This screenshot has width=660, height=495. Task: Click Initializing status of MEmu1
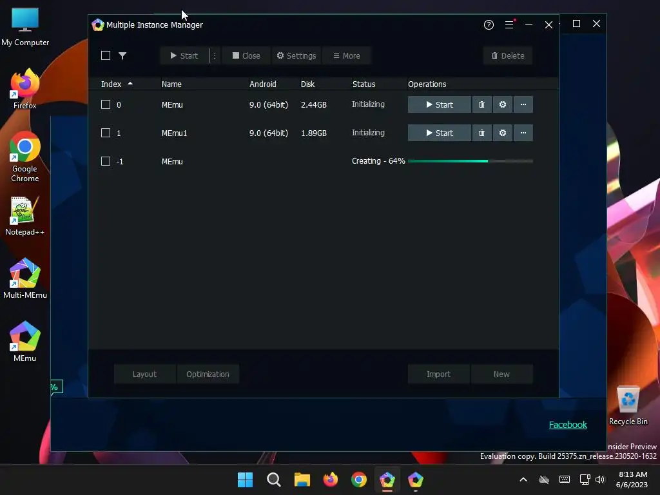(x=368, y=133)
